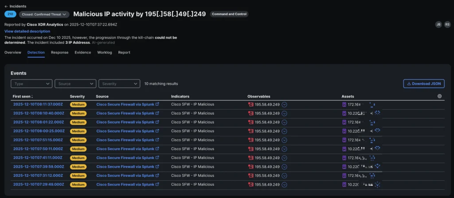Open the Evidence tab

click(x=83, y=53)
